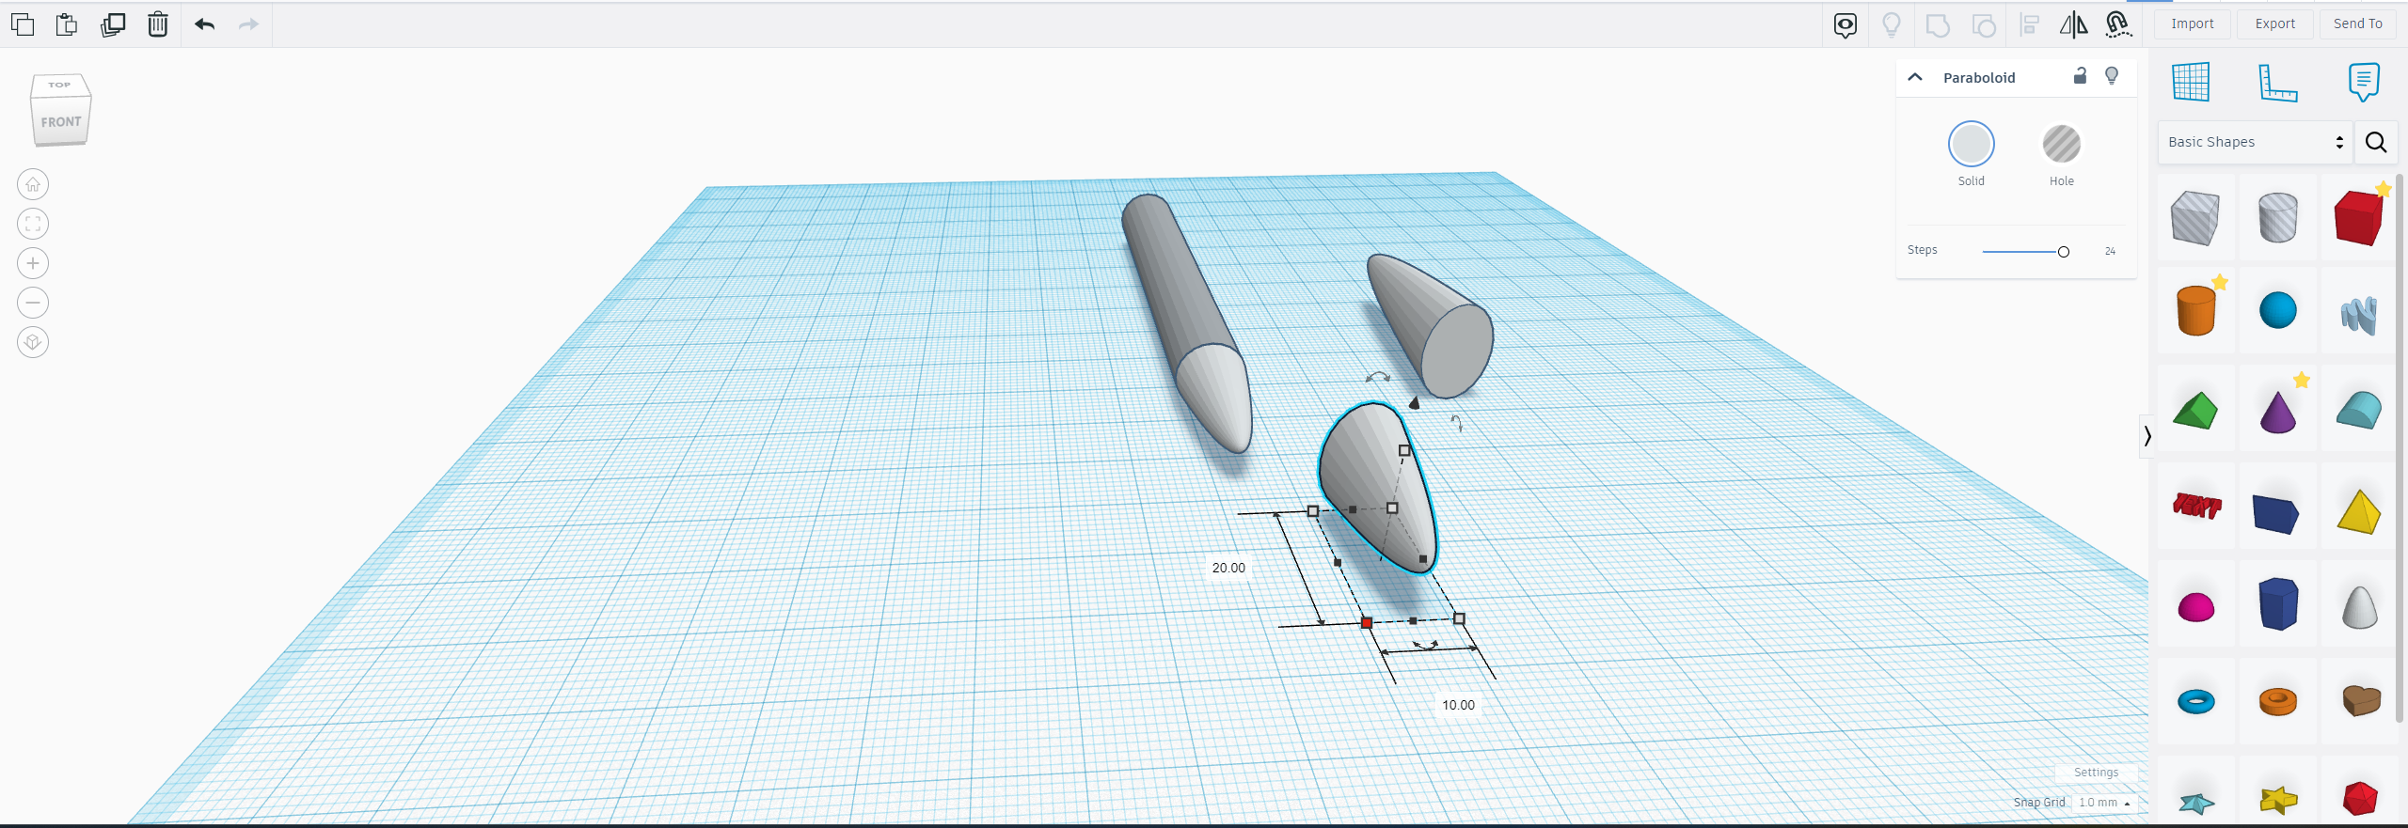This screenshot has width=2408, height=828.
Task: Search shapes with the magnifier icon
Action: coord(2376,142)
